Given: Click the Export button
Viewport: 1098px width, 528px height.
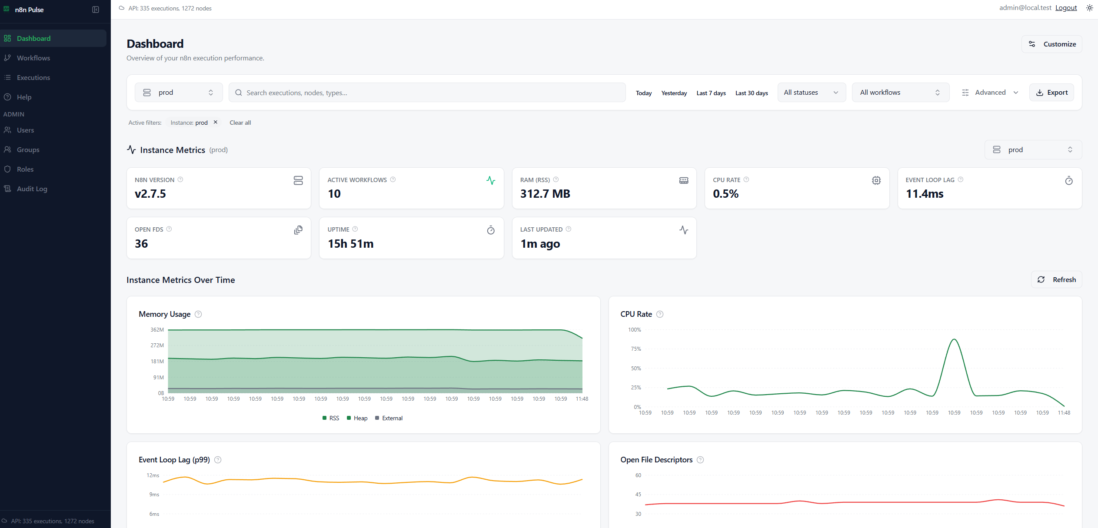Looking at the screenshot, I should 1051,93.
